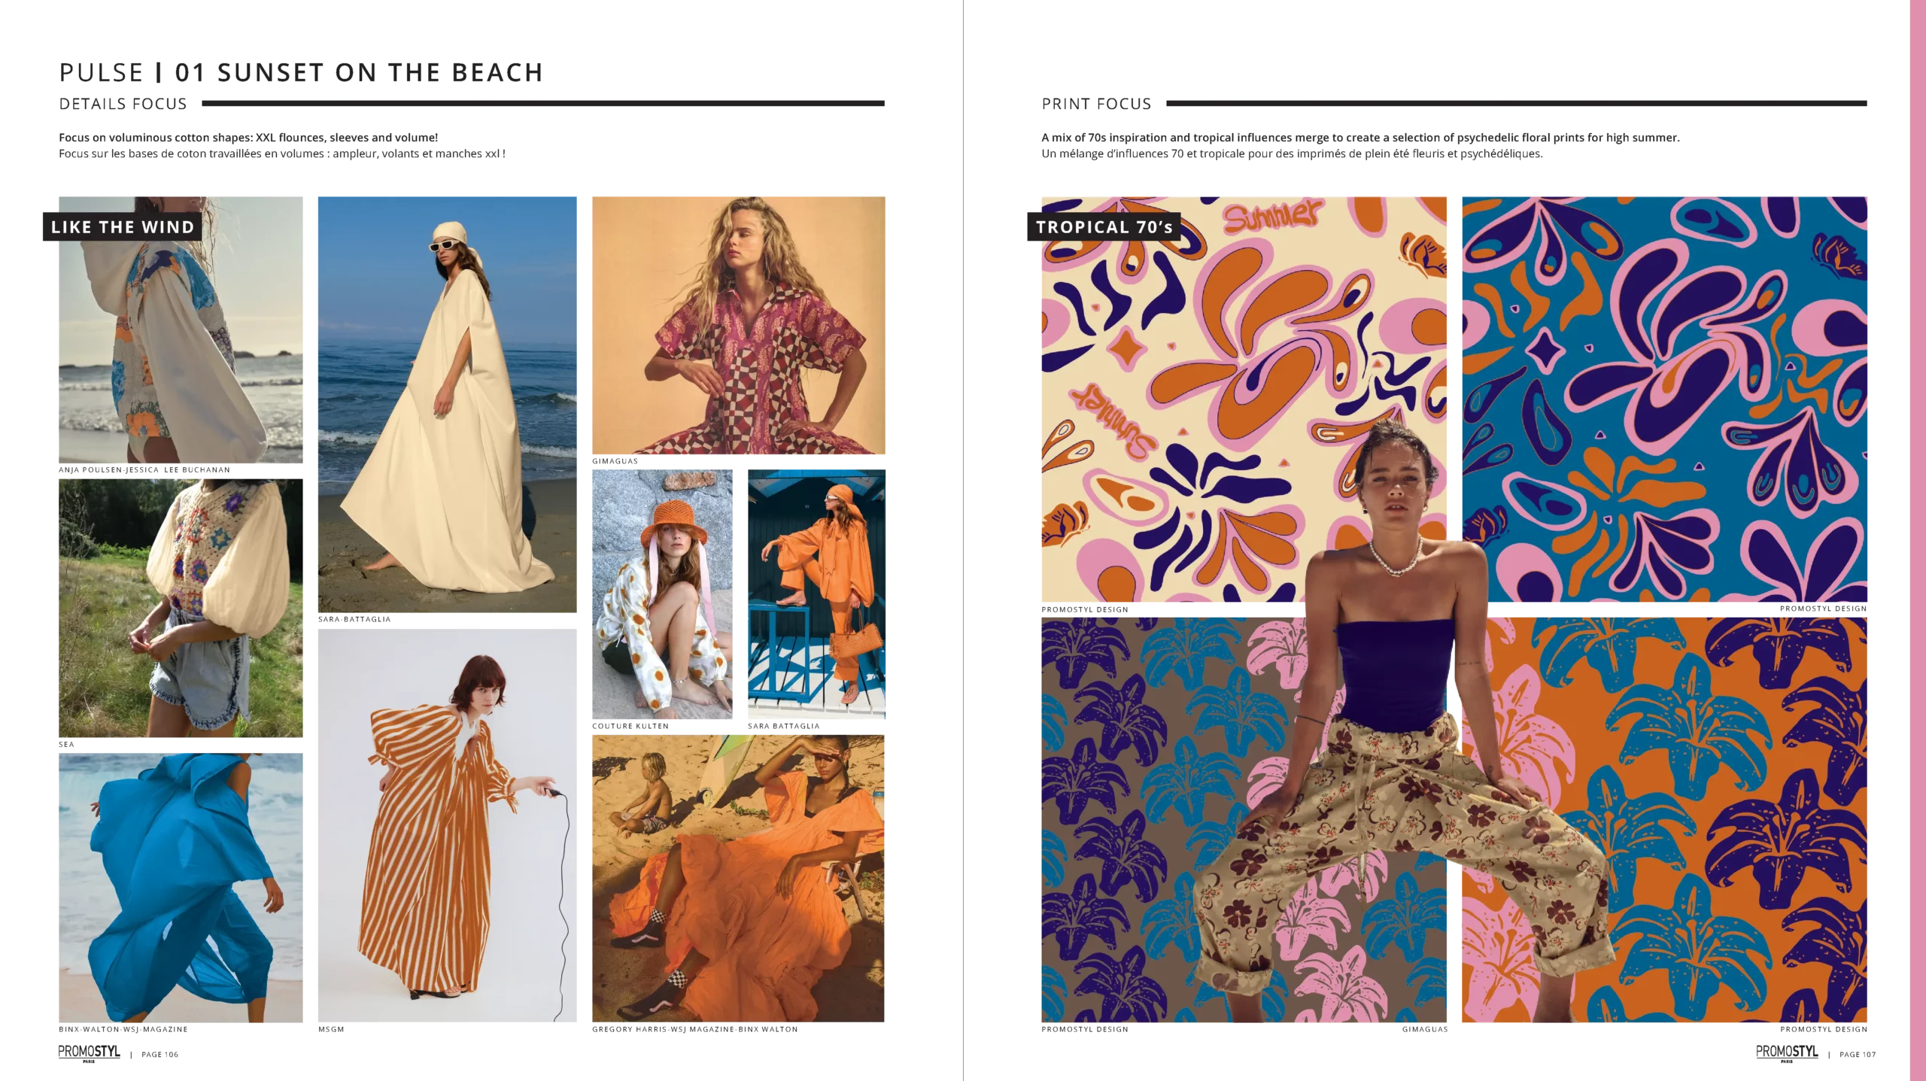Click the 'BINX·WALTON·WSJ·MAGAZINE' caption

[x=123, y=1029]
